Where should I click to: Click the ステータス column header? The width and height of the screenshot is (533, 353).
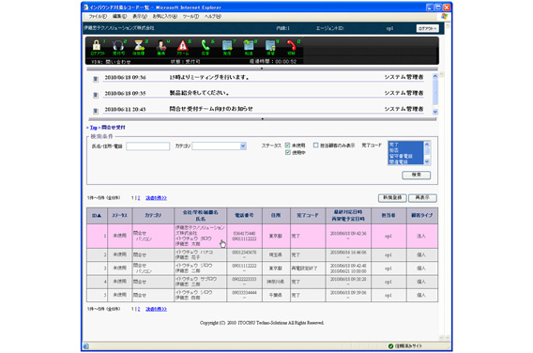coord(120,216)
